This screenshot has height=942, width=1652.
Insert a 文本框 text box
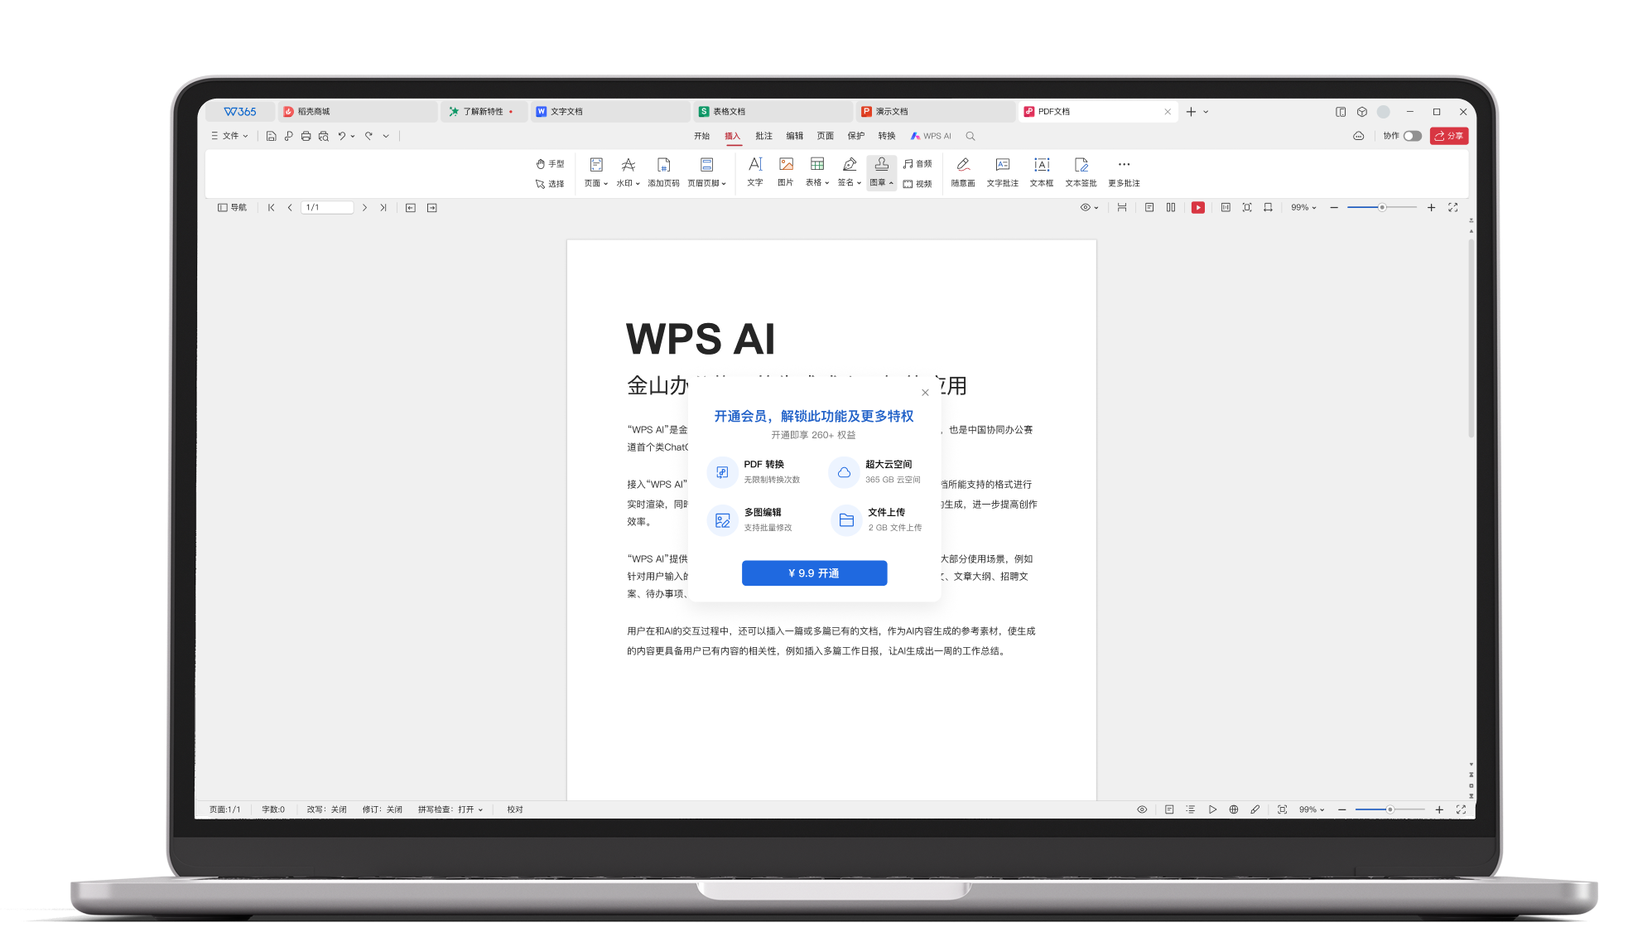pos(1042,171)
